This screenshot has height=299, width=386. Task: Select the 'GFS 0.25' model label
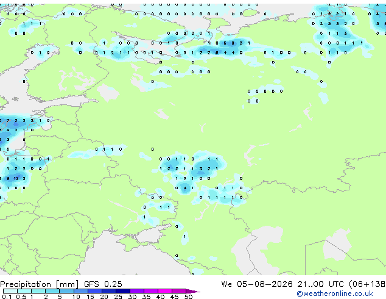(103, 284)
